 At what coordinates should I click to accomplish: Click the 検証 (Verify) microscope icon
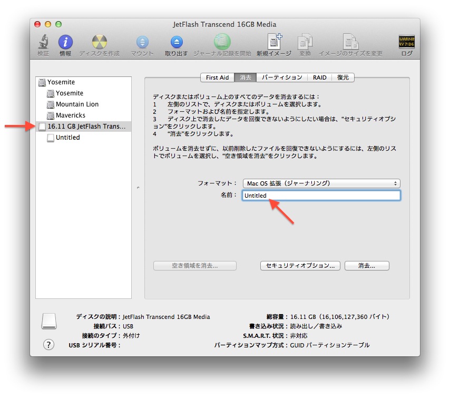[43, 42]
